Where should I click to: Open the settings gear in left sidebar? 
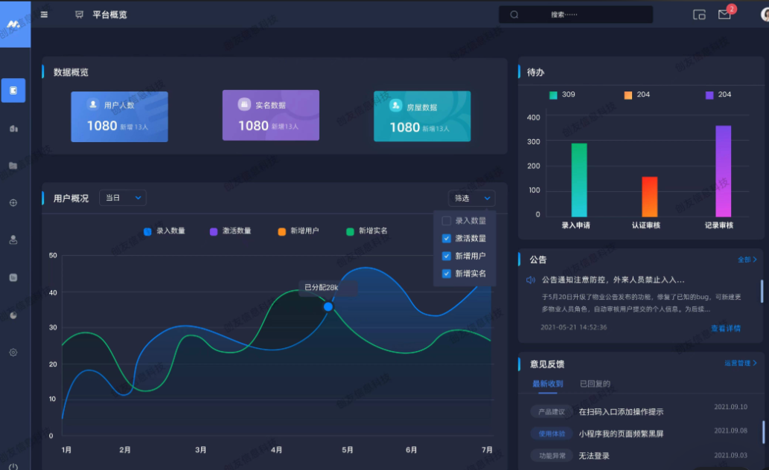[x=13, y=352]
